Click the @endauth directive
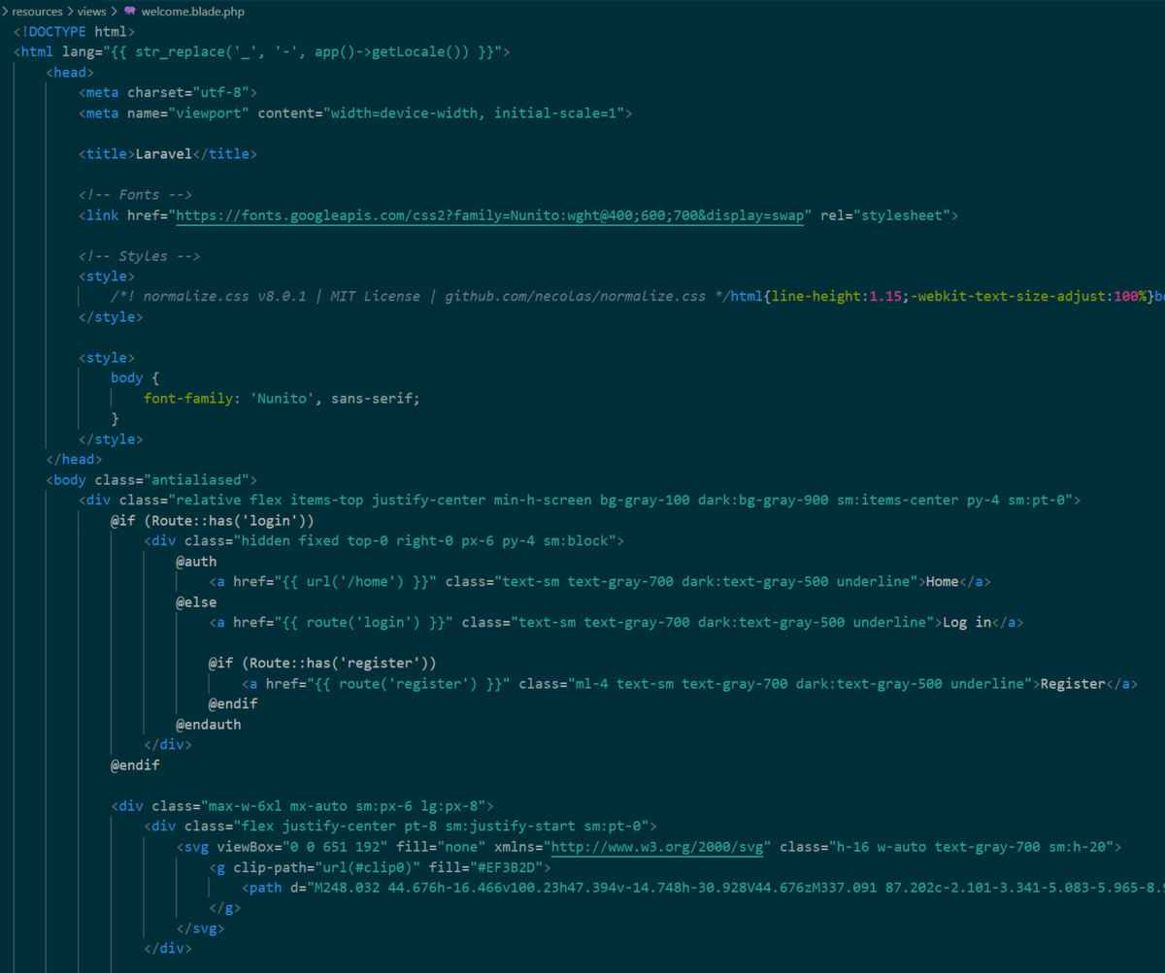This screenshot has height=973, width=1165. [x=209, y=724]
